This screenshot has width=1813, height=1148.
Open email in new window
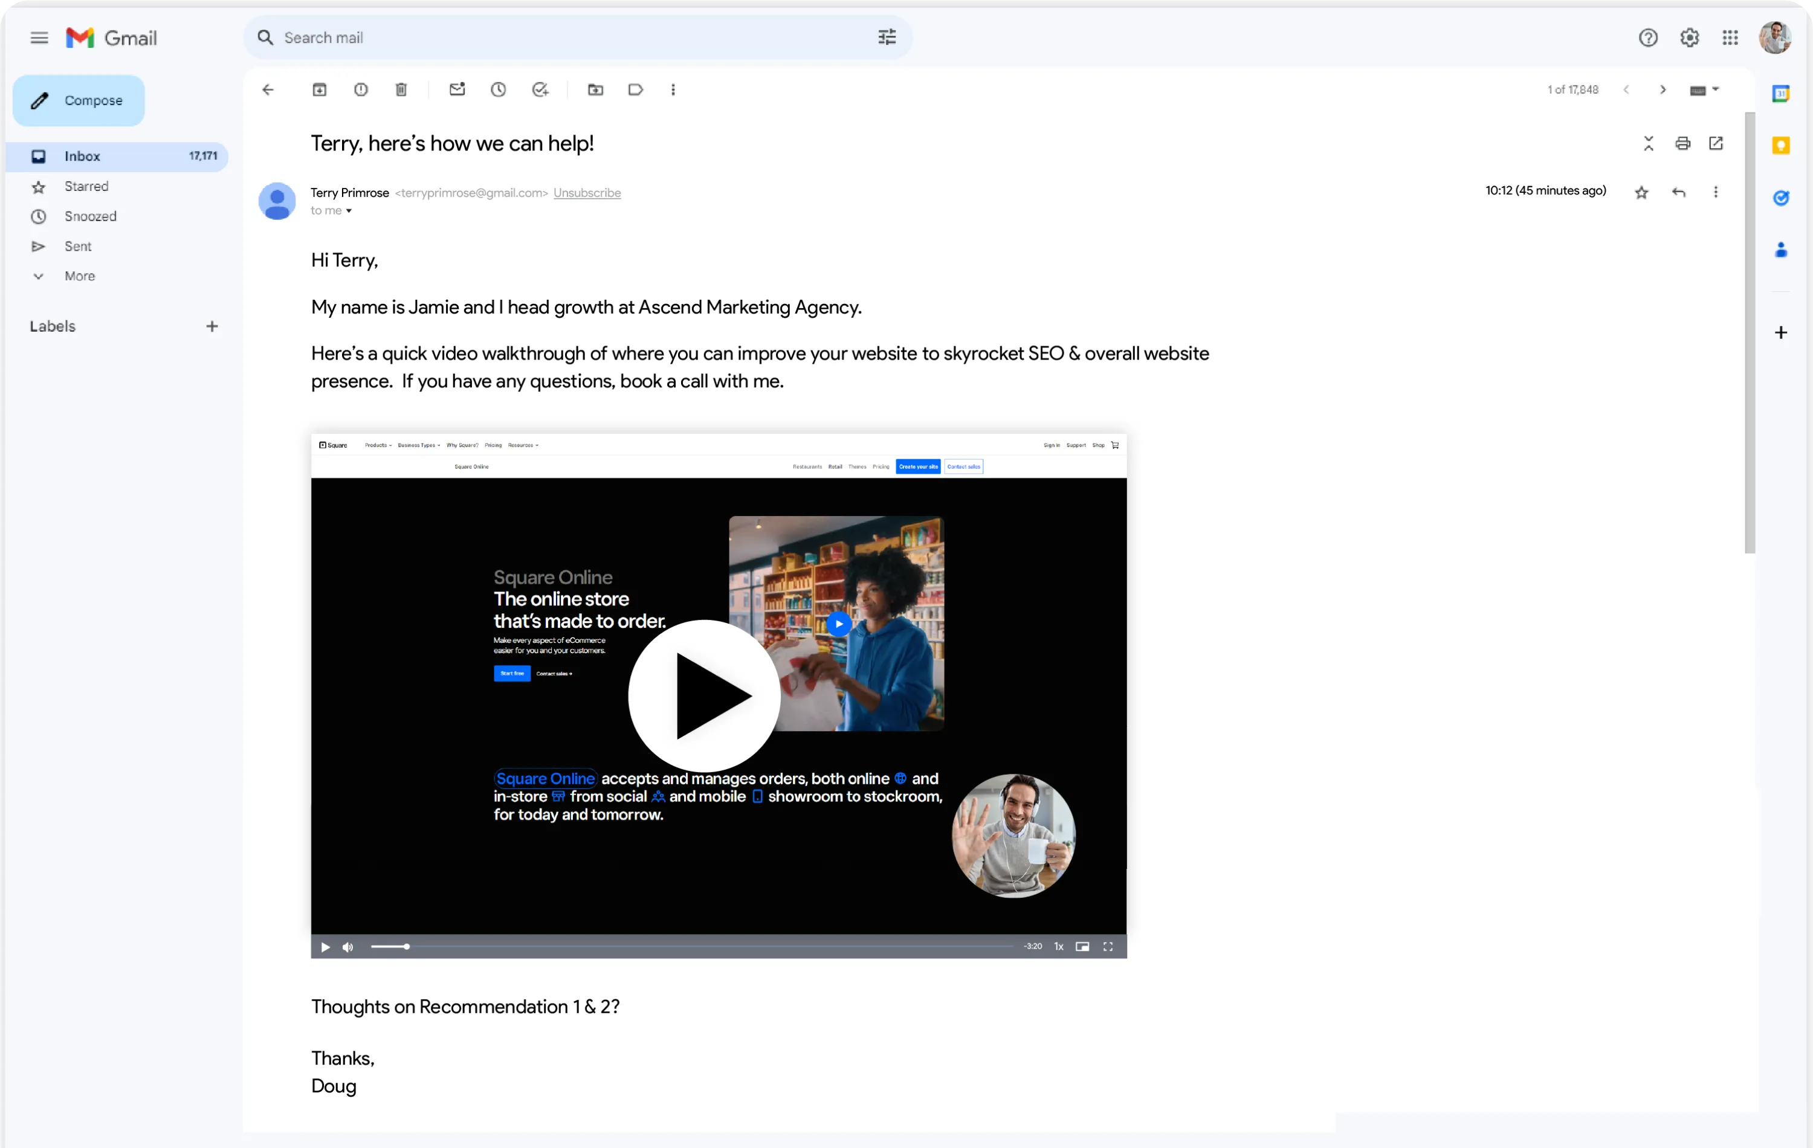coord(1716,143)
